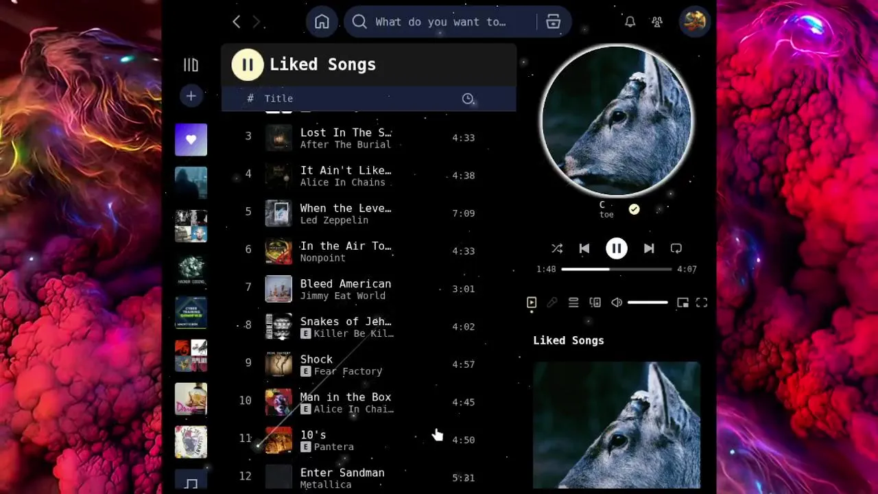The width and height of the screenshot is (878, 494).
Task: Select 'When the Leve...' track row
Action: [368, 213]
